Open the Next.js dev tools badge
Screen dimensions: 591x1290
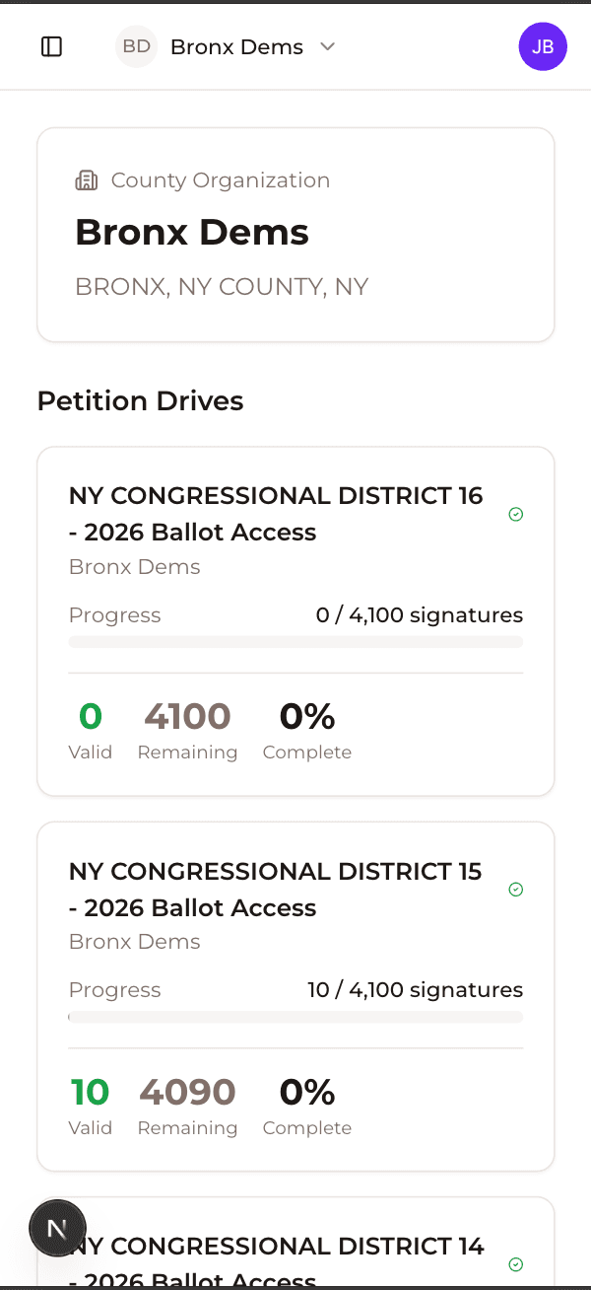pos(57,1228)
